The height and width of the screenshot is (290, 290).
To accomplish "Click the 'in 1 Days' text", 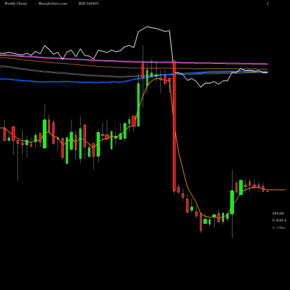I will point(278,228).
